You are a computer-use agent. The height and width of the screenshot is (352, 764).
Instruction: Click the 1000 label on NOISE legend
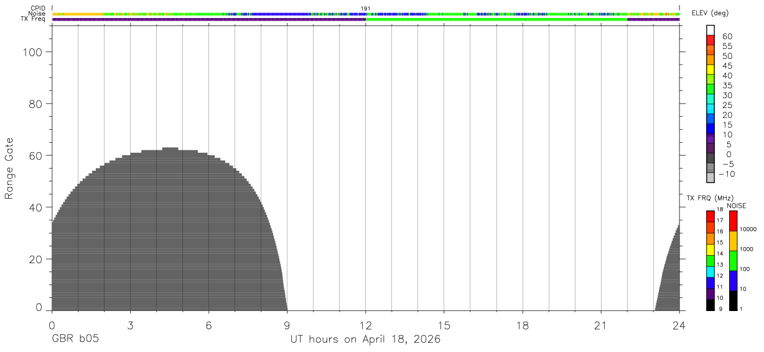click(x=745, y=249)
